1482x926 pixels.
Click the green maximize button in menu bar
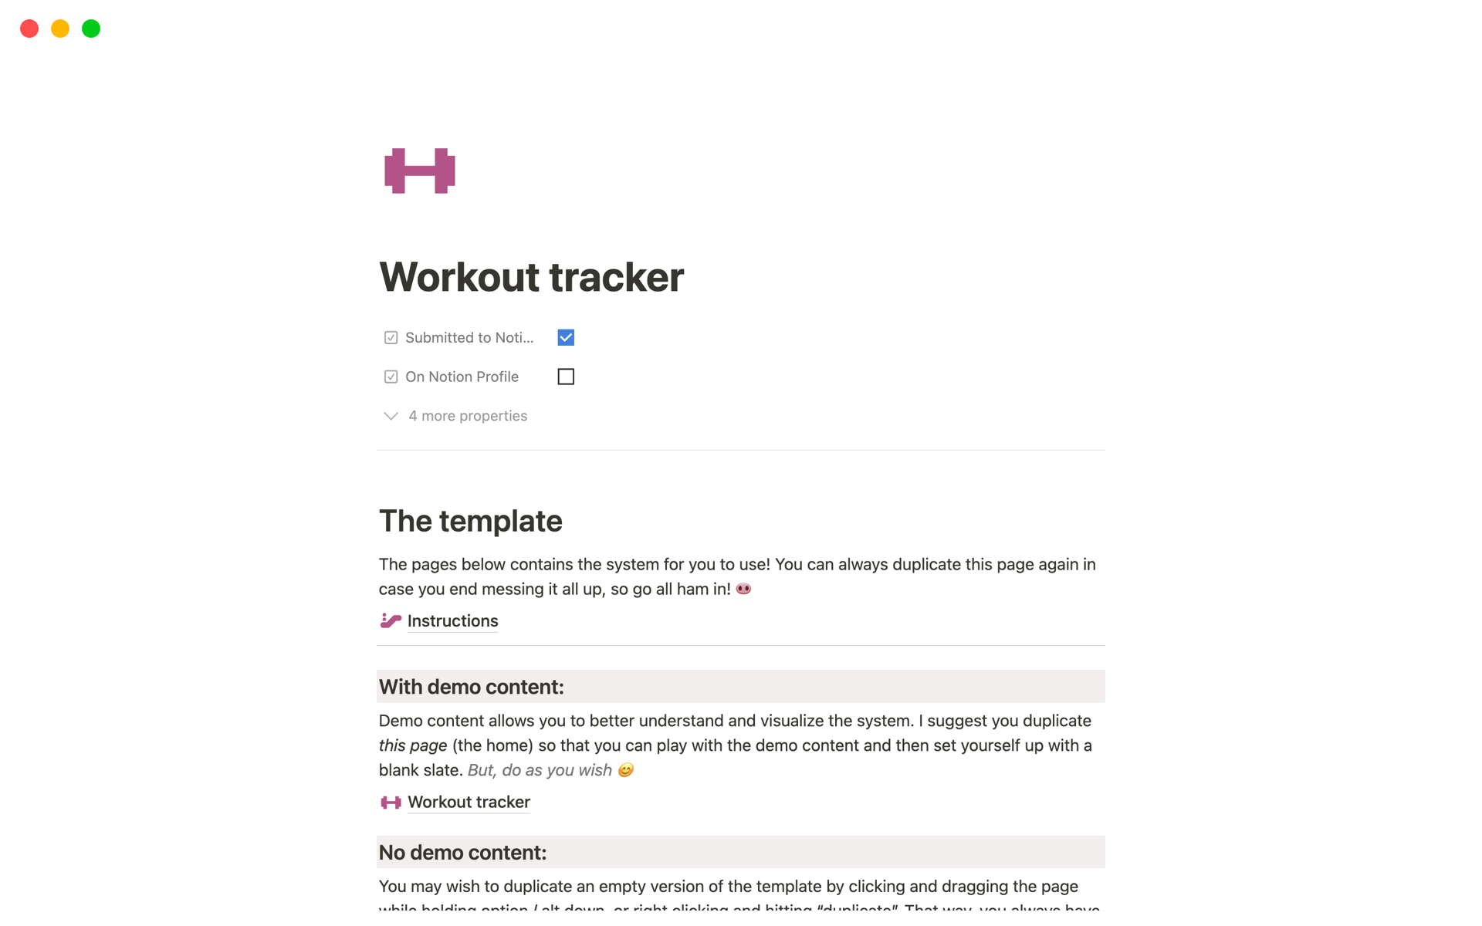90,27
